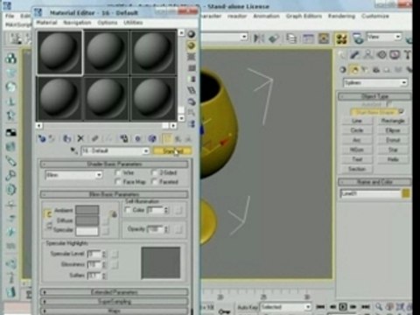Open the Material Editor Options icon
Screen dimensions: 420x315
coord(192,101)
